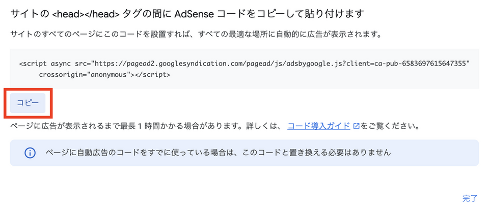Click the info icon in blue banner

(30, 153)
